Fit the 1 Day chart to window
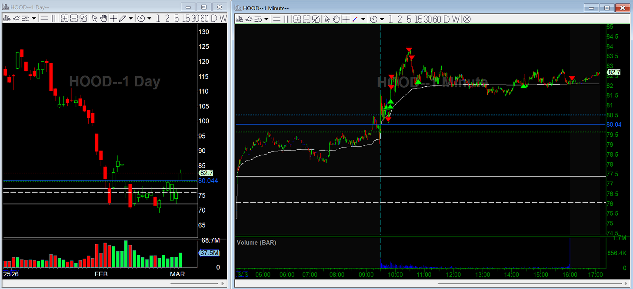Image resolution: width=633 pixels, height=289 pixels. [x=83, y=18]
